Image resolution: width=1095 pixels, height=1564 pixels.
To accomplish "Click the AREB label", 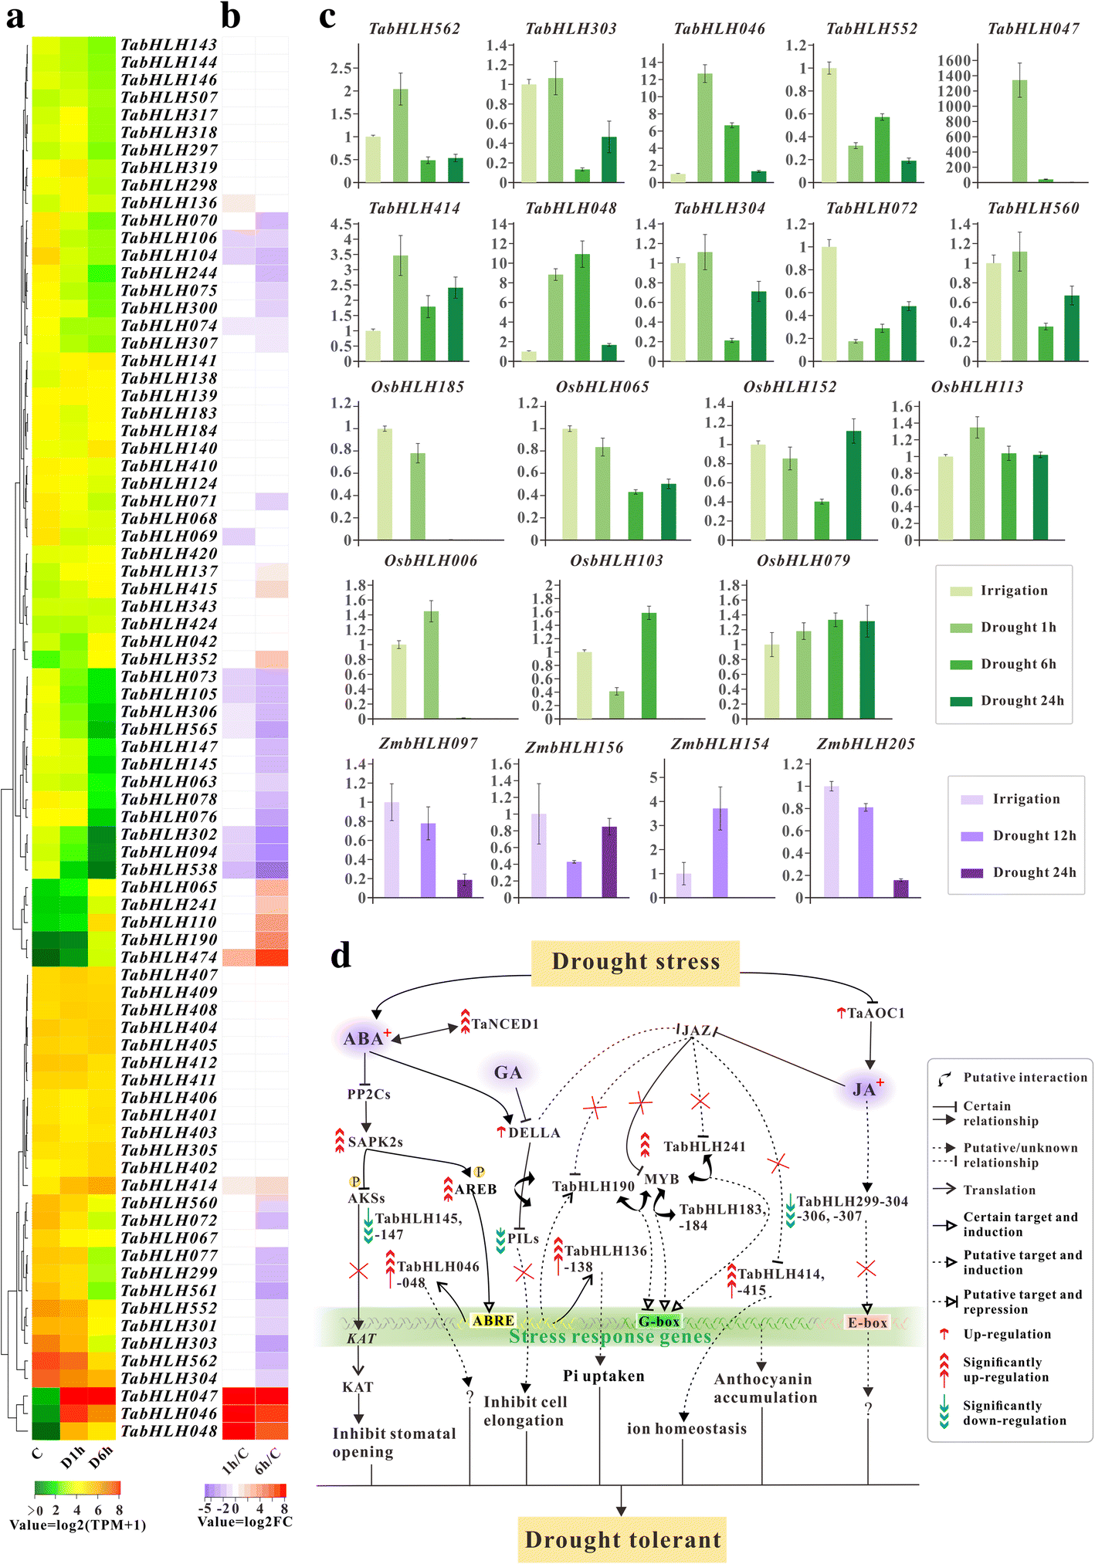I will click(x=476, y=1190).
